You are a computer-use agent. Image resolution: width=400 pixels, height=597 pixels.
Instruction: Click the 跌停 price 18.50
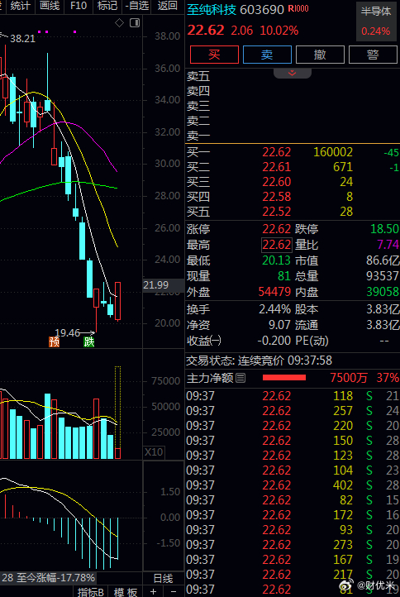[385, 229]
